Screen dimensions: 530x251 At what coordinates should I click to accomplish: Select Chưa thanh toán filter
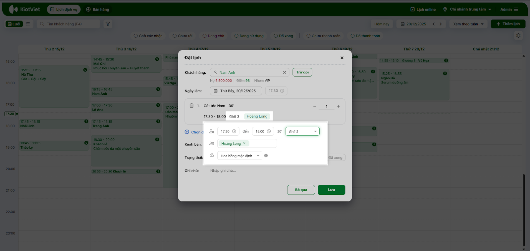(324, 36)
